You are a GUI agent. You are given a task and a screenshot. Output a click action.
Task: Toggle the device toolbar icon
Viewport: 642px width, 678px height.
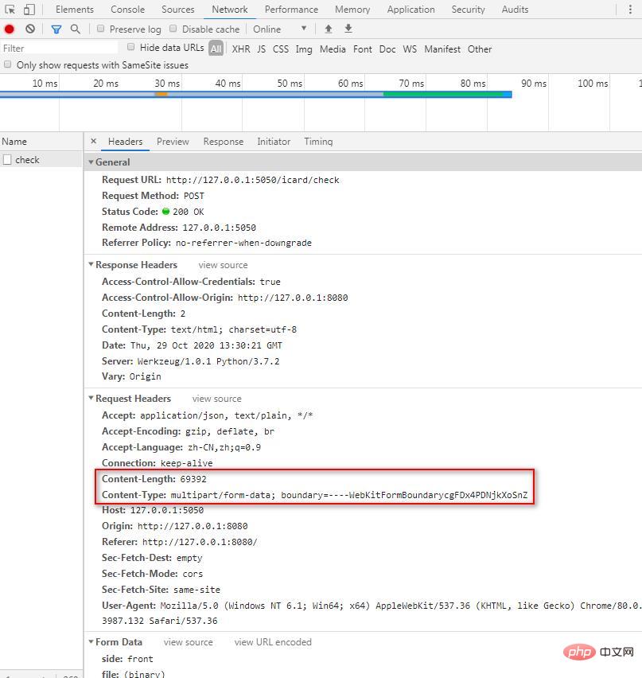29,9
